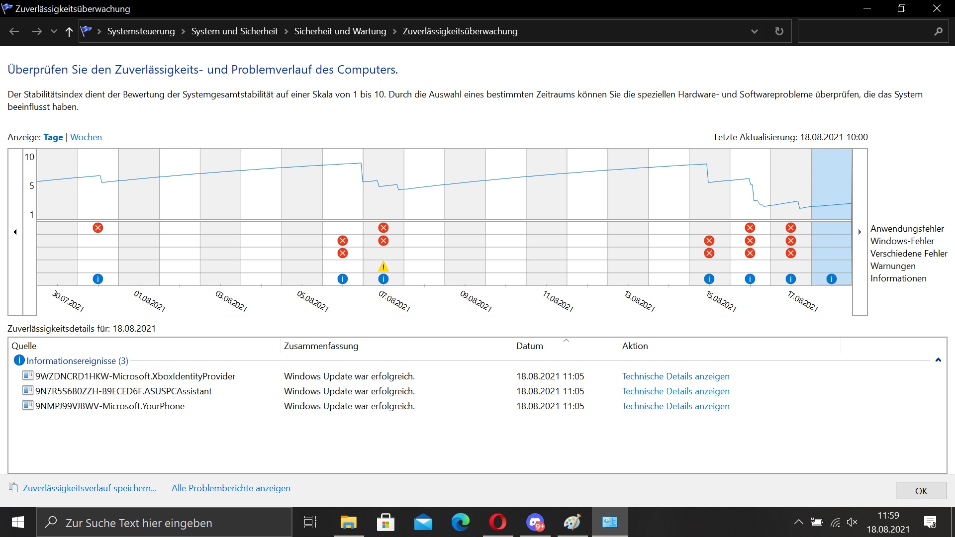The image size is (955, 537).
Task: Open Microsoft Store from taskbar
Action: click(x=385, y=522)
